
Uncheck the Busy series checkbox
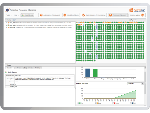coord(96,103)
